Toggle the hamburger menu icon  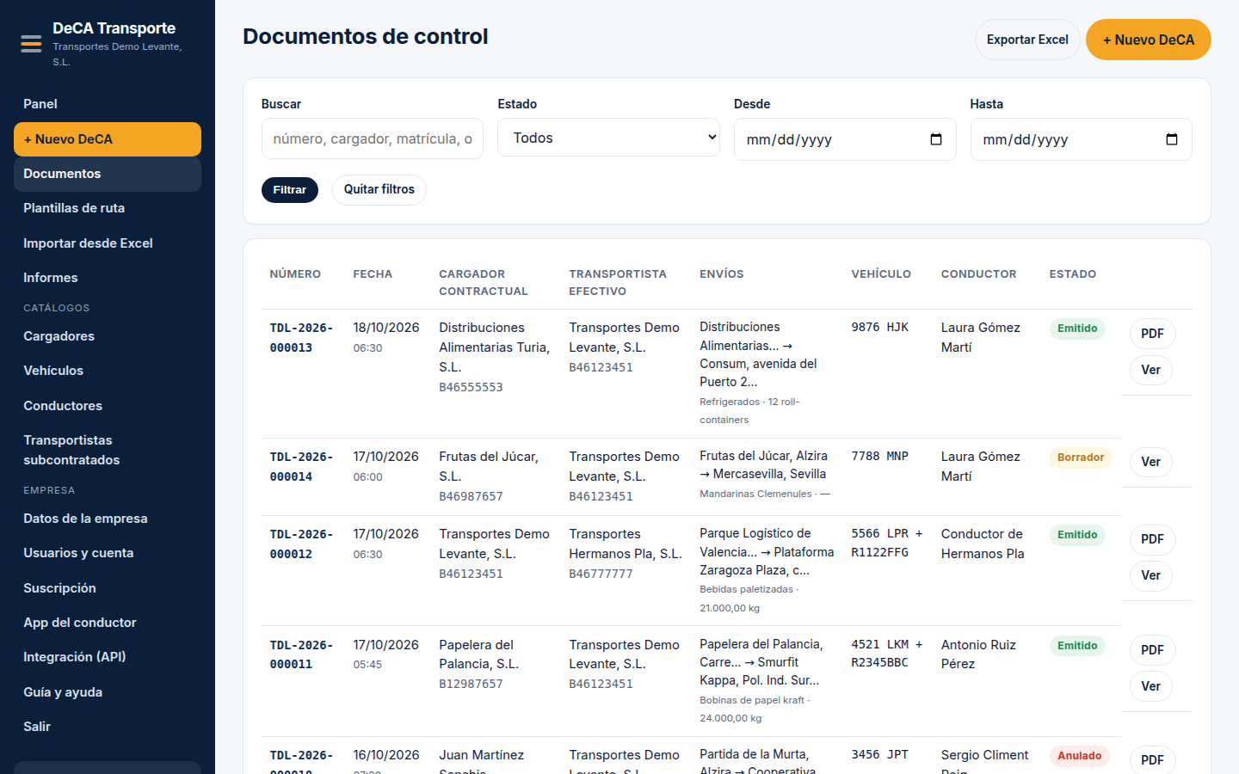[x=31, y=44]
